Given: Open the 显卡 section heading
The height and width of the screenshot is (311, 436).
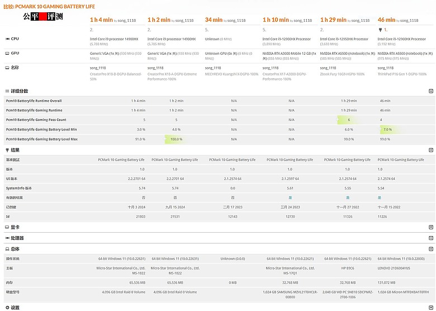Looking at the screenshot, I should [x=15, y=227].
